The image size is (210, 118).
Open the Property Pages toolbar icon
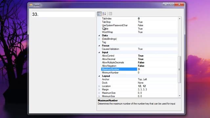(110, 14)
